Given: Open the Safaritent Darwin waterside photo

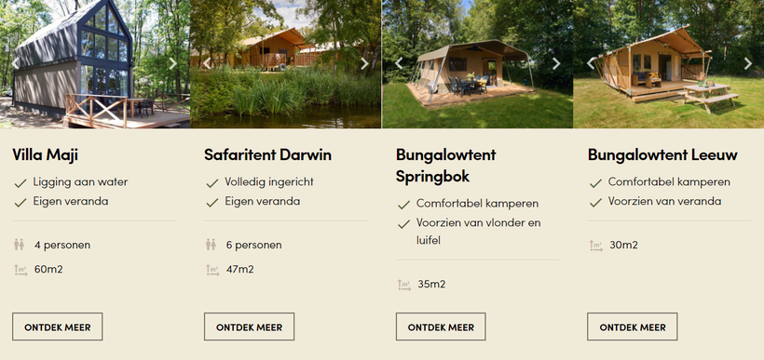Looking at the screenshot, I should point(285,64).
